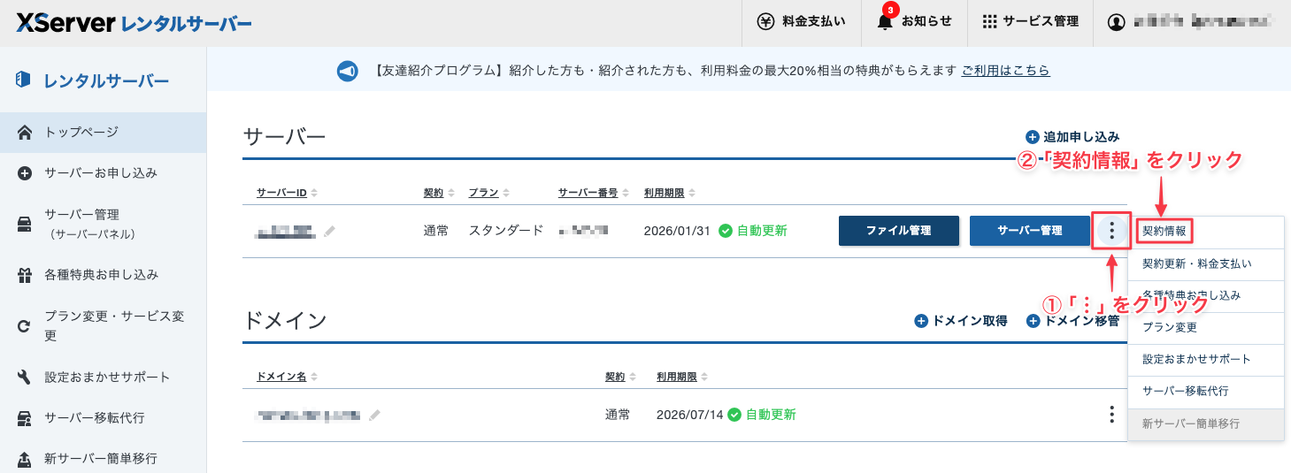
Task: Open サービス管理 grid menu
Action: 1031,21
